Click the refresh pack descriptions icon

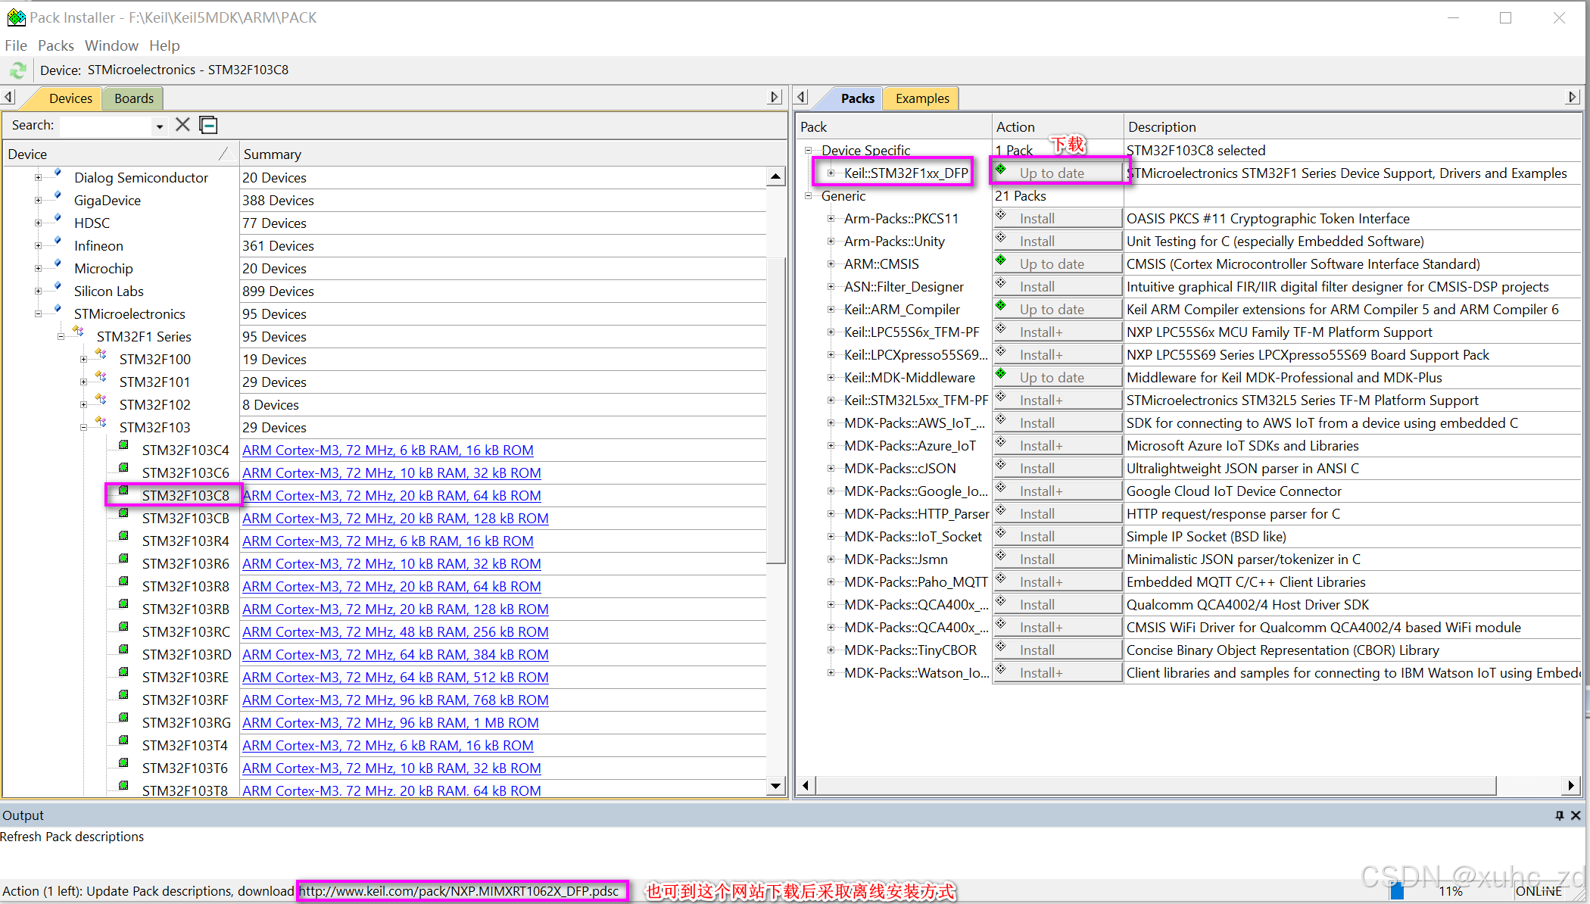[x=17, y=70]
